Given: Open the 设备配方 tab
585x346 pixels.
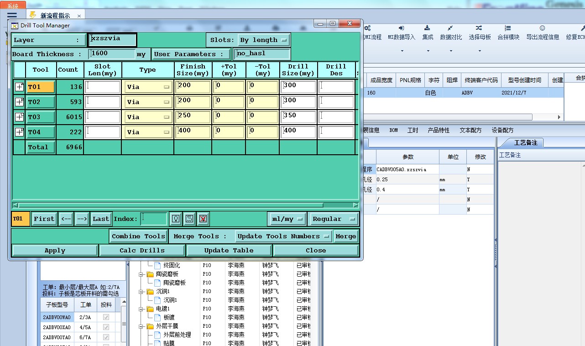Looking at the screenshot, I should 502,130.
